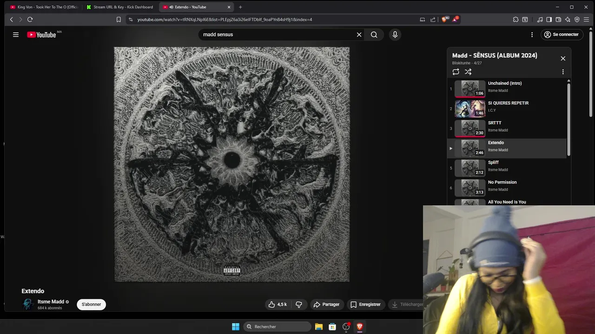Image resolution: width=595 pixels, height=334 pixels.
Task: Open Microsoft Store from taskbar
Action: (x=332, y=327)
